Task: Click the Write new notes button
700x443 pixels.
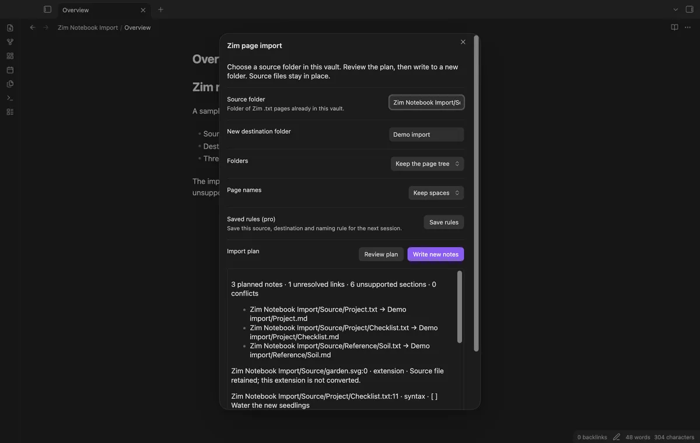Action: pos(436,254)
